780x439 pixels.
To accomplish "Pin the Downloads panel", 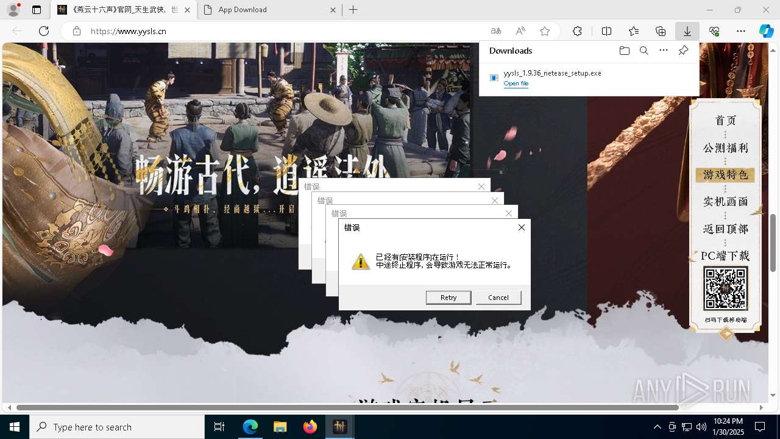I will click(683, 51).
